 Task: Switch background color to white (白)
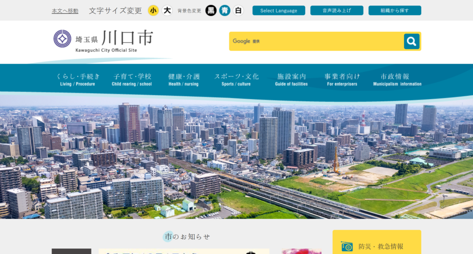tap(238, 11)
